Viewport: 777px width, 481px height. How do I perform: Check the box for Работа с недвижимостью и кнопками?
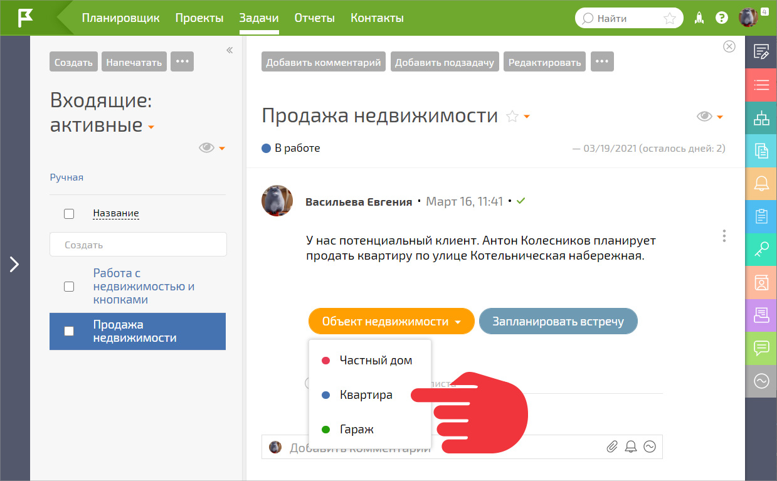tap(69, 287)
